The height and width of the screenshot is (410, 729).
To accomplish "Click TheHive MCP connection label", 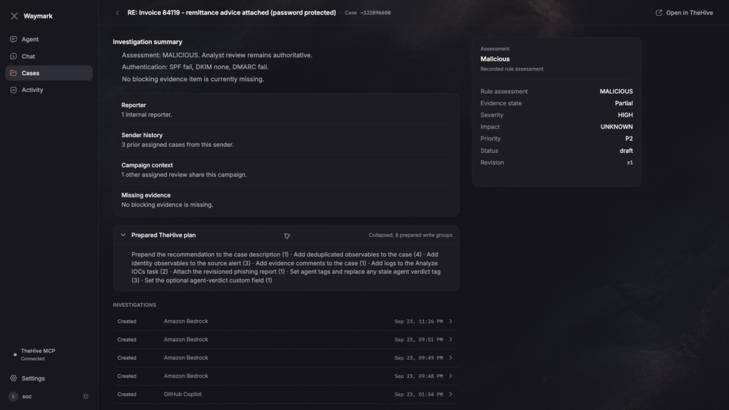I will (38, 351).
